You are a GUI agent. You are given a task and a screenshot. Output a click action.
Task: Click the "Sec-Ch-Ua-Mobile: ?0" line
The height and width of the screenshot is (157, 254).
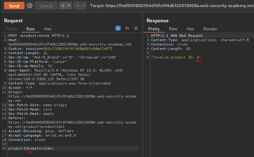[30, 66]
